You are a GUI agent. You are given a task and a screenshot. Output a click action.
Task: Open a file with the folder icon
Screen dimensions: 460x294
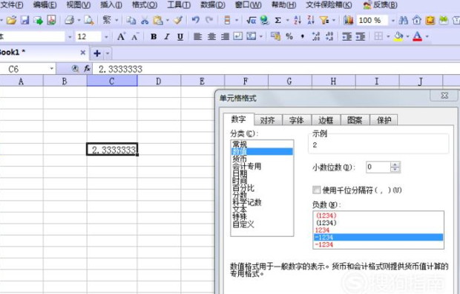click(x=11, y=20)
